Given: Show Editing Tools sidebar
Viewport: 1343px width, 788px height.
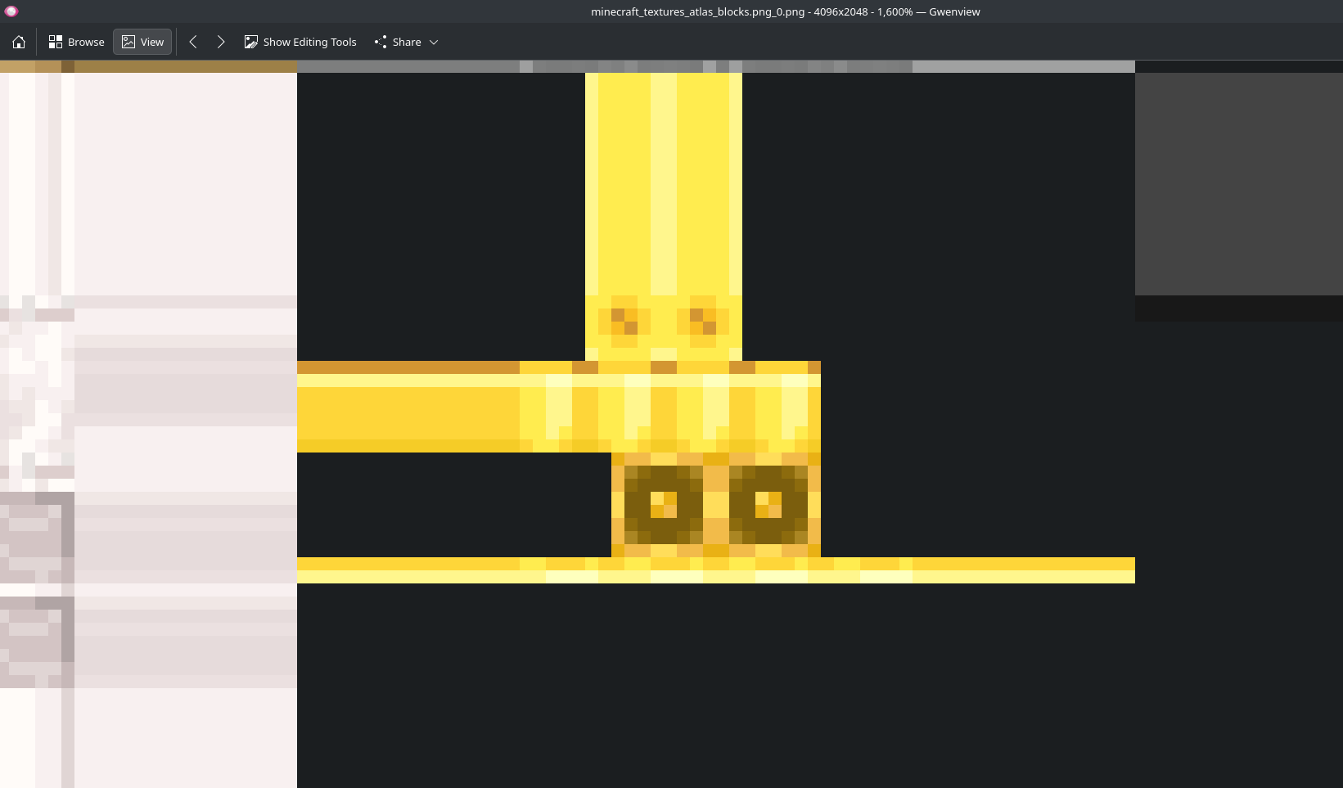Looking at the screenshot, I should click(300, 42).
